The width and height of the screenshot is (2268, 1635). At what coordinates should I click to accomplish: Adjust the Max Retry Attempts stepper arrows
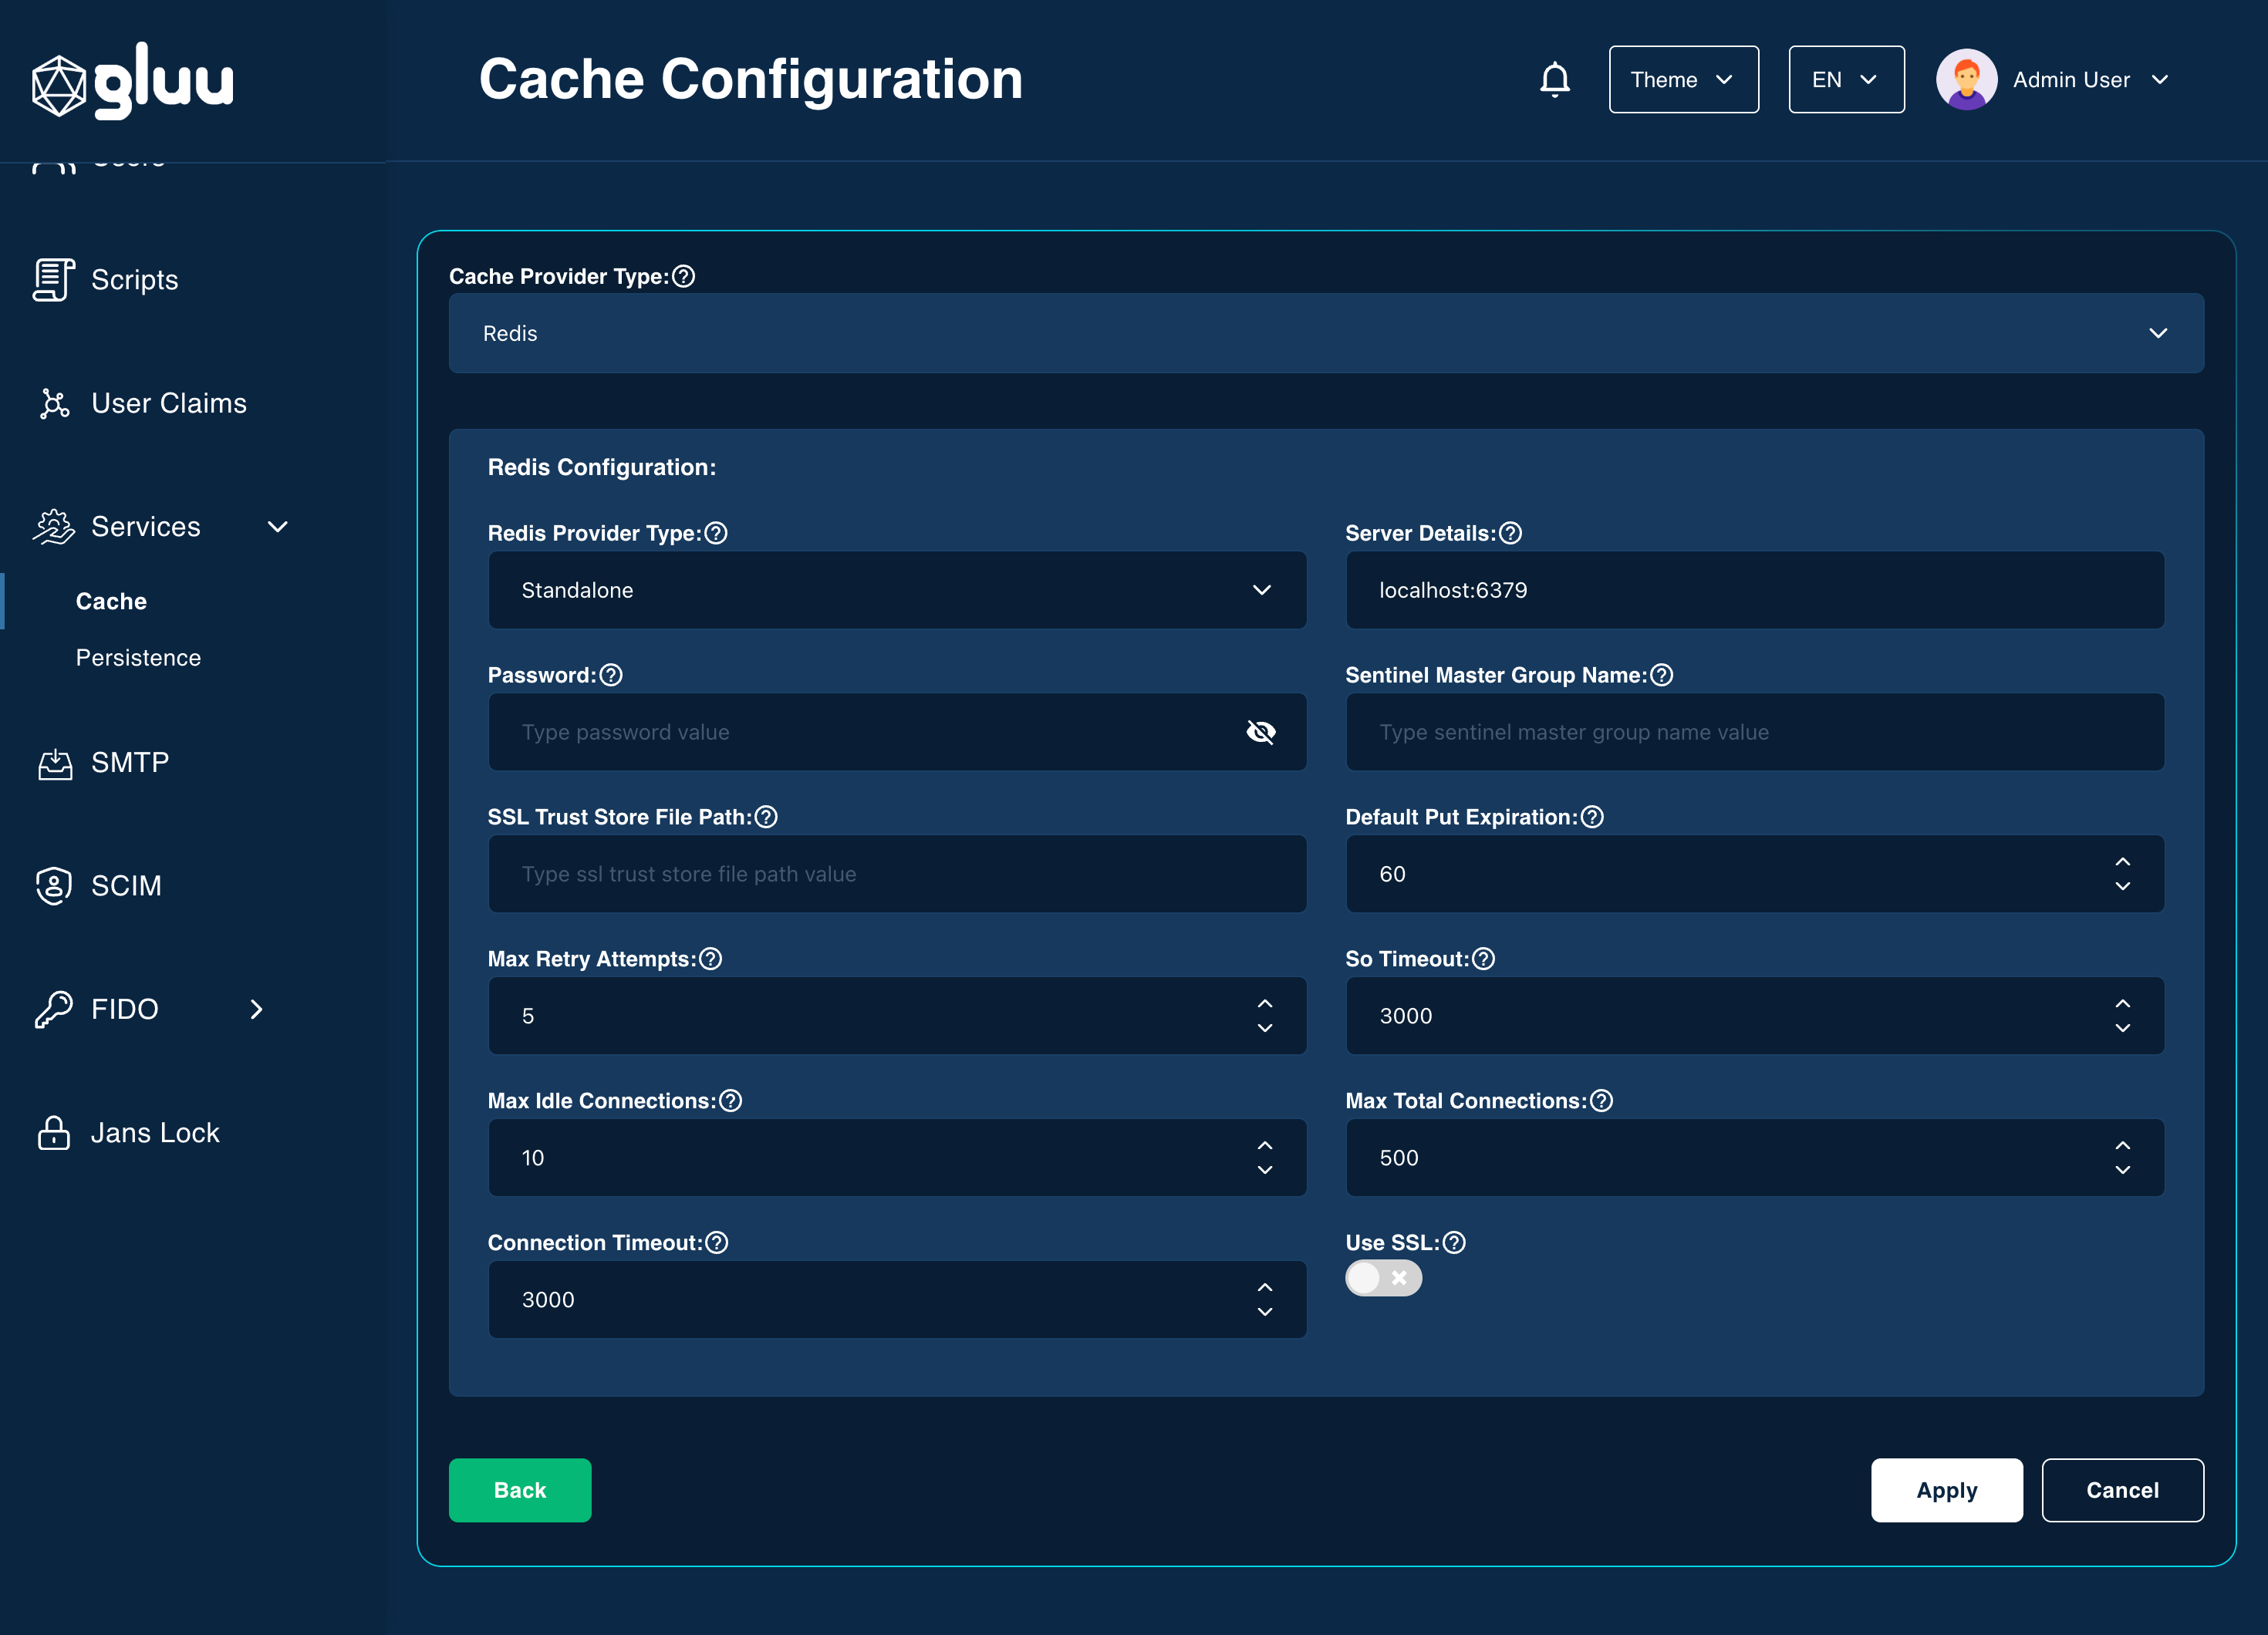[x=1265, y=1016]
